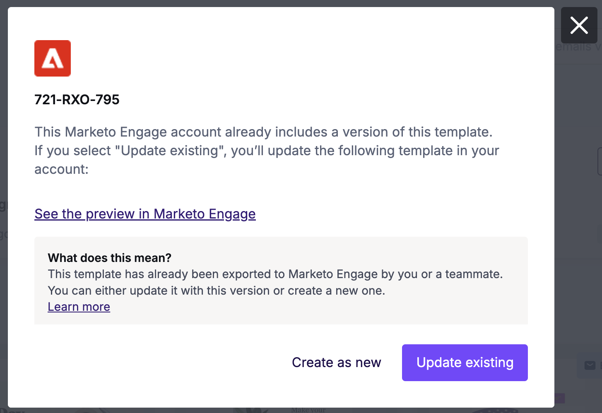
Task: Click the mail icon behind the dialog
Action: pos(590,365)
